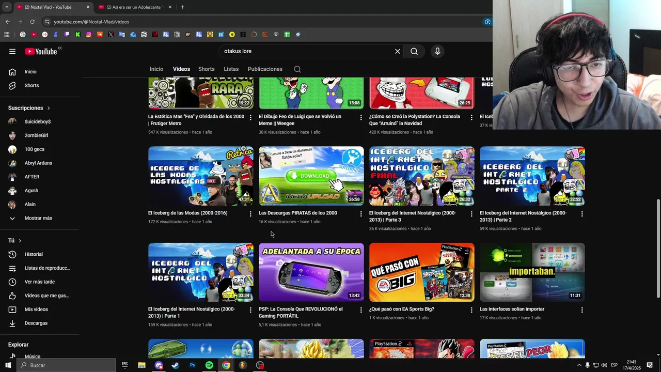Open Photoshop from the taskbar
661x372 pixels.
192,365
